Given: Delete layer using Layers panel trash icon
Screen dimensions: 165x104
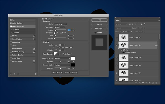Looking at the screenshot, I should pos(156,83).
